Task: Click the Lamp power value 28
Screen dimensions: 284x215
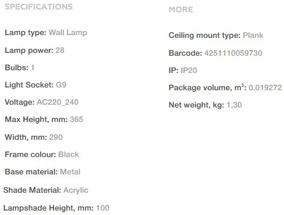Action: 60,50
